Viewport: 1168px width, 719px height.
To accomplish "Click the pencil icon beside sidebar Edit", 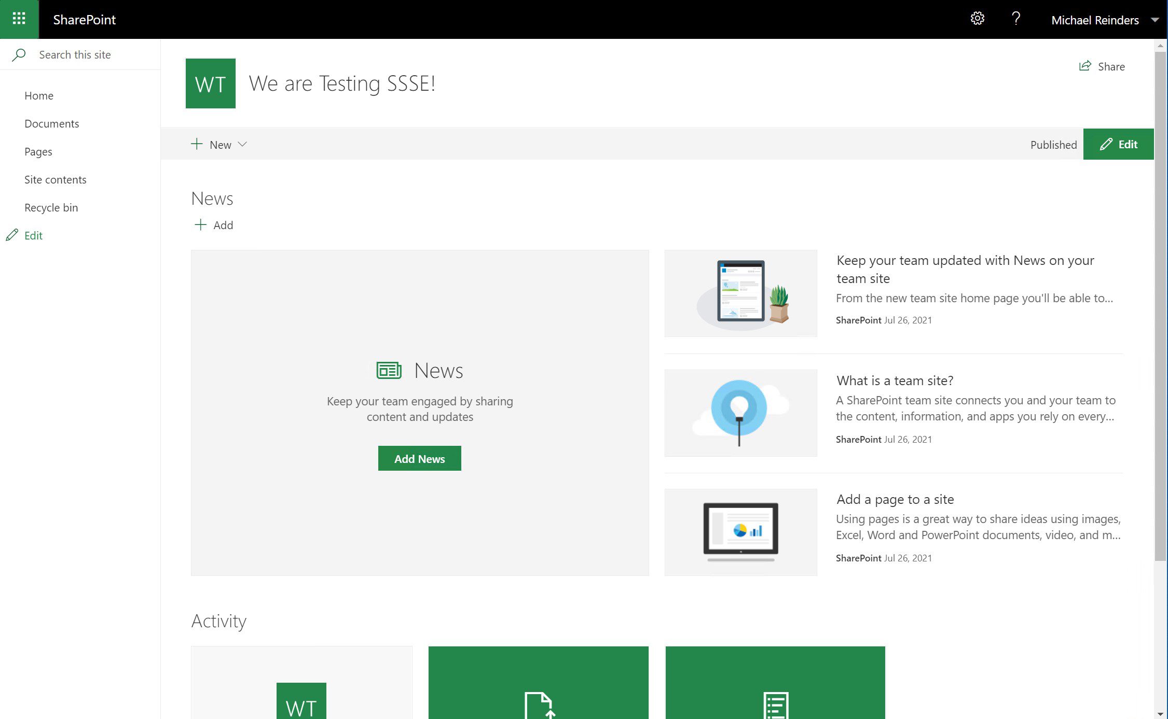I will [12, 235].
